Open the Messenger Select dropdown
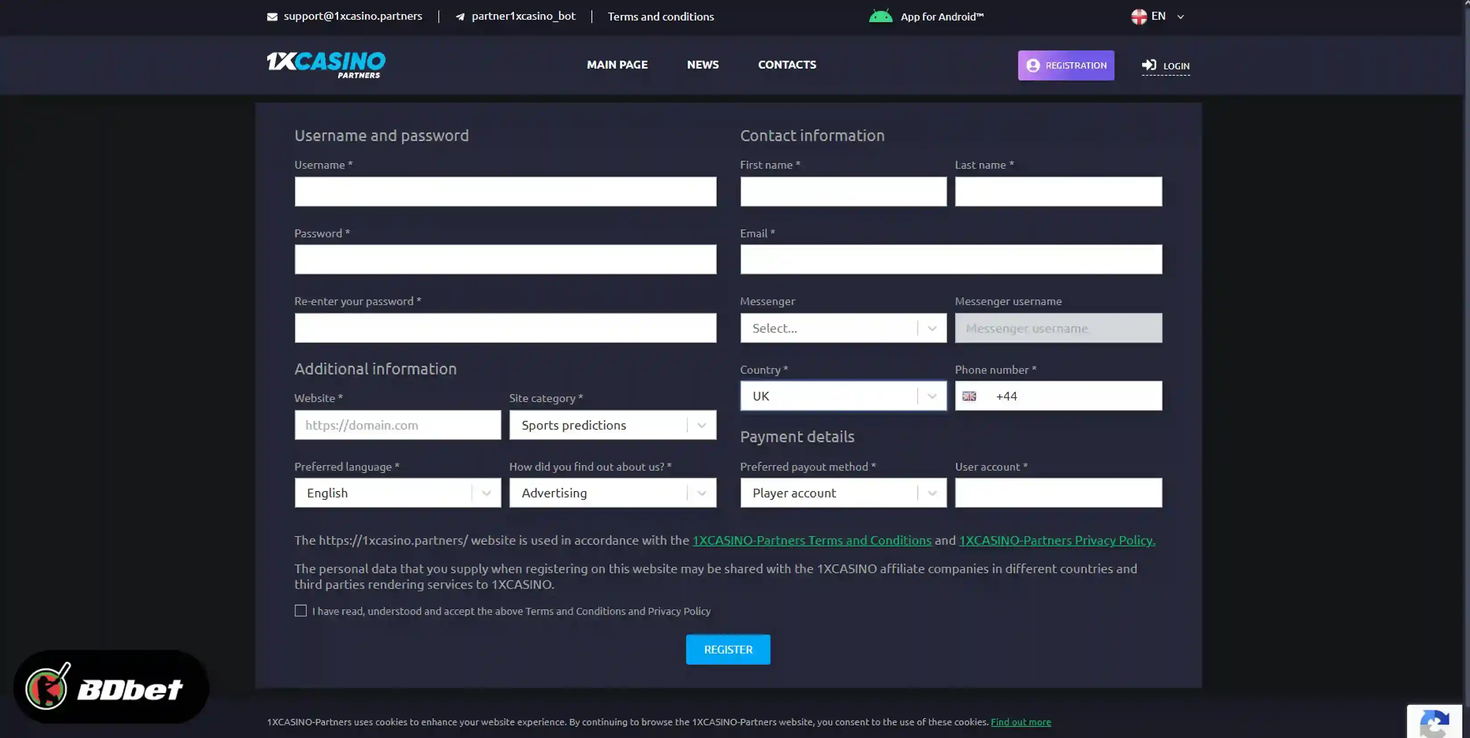The width and height of the screenshot is (1470, 738). (843, 328)
